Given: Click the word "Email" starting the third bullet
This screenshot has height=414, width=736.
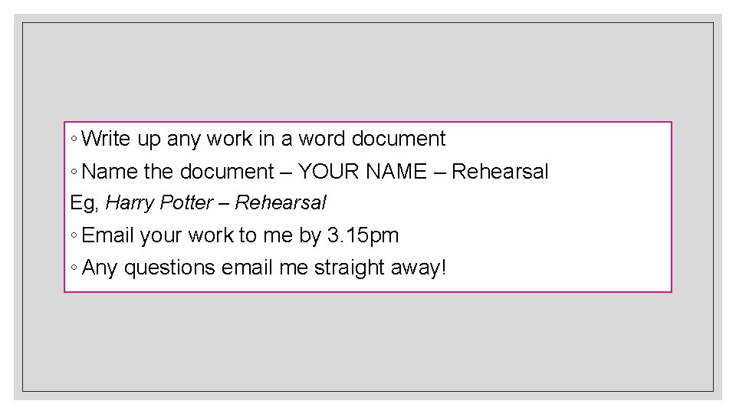Looking at the screenshot, I should tap(108, 235).
